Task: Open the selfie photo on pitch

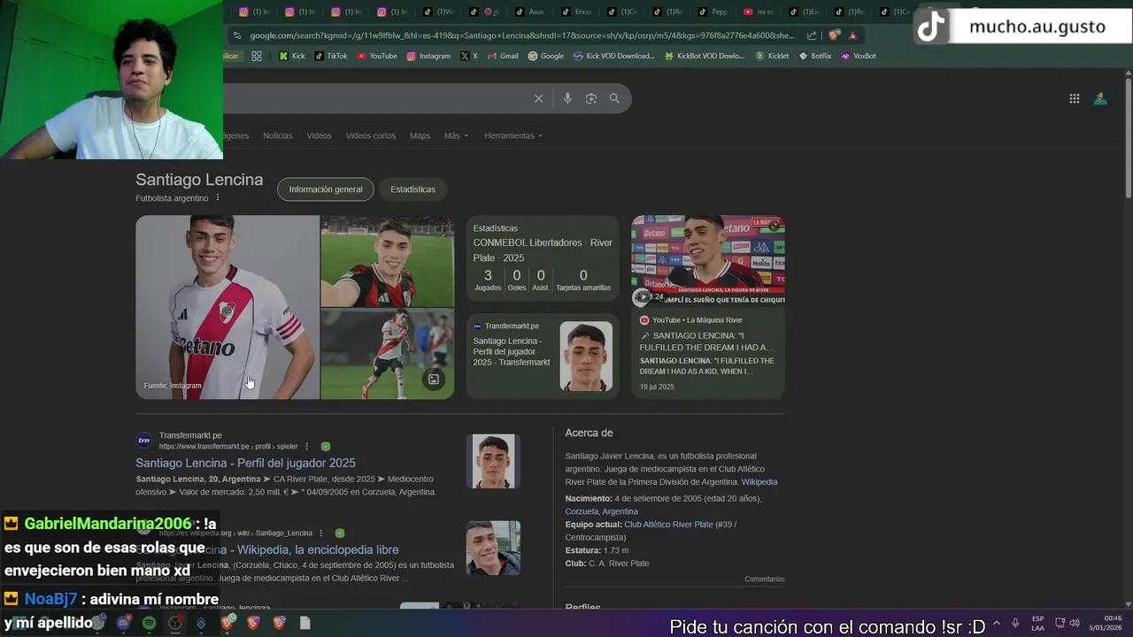Action: [x=388, y=261]
